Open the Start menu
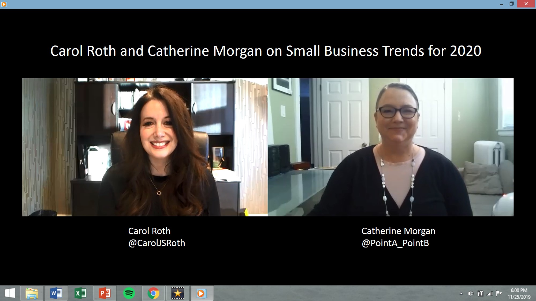This screenshot has width=536, height=301. pyautogui.click(x=10, y=294)
